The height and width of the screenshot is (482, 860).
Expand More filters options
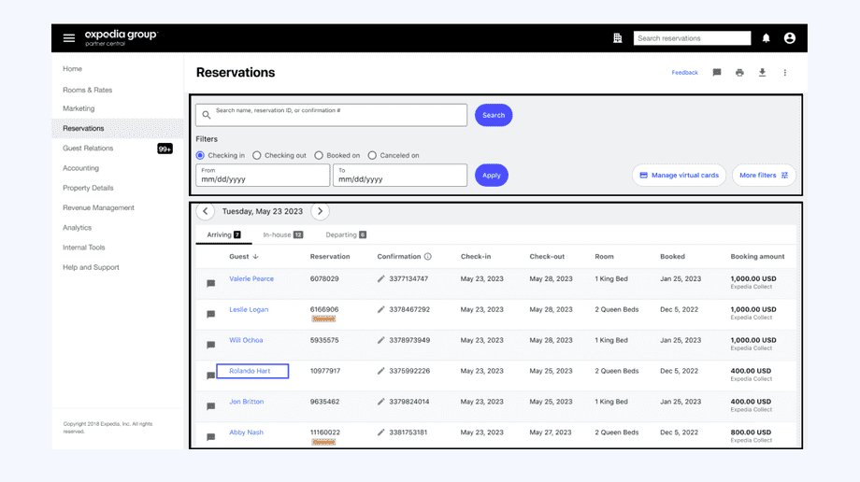pyautogui.click(x=764, y=176)
